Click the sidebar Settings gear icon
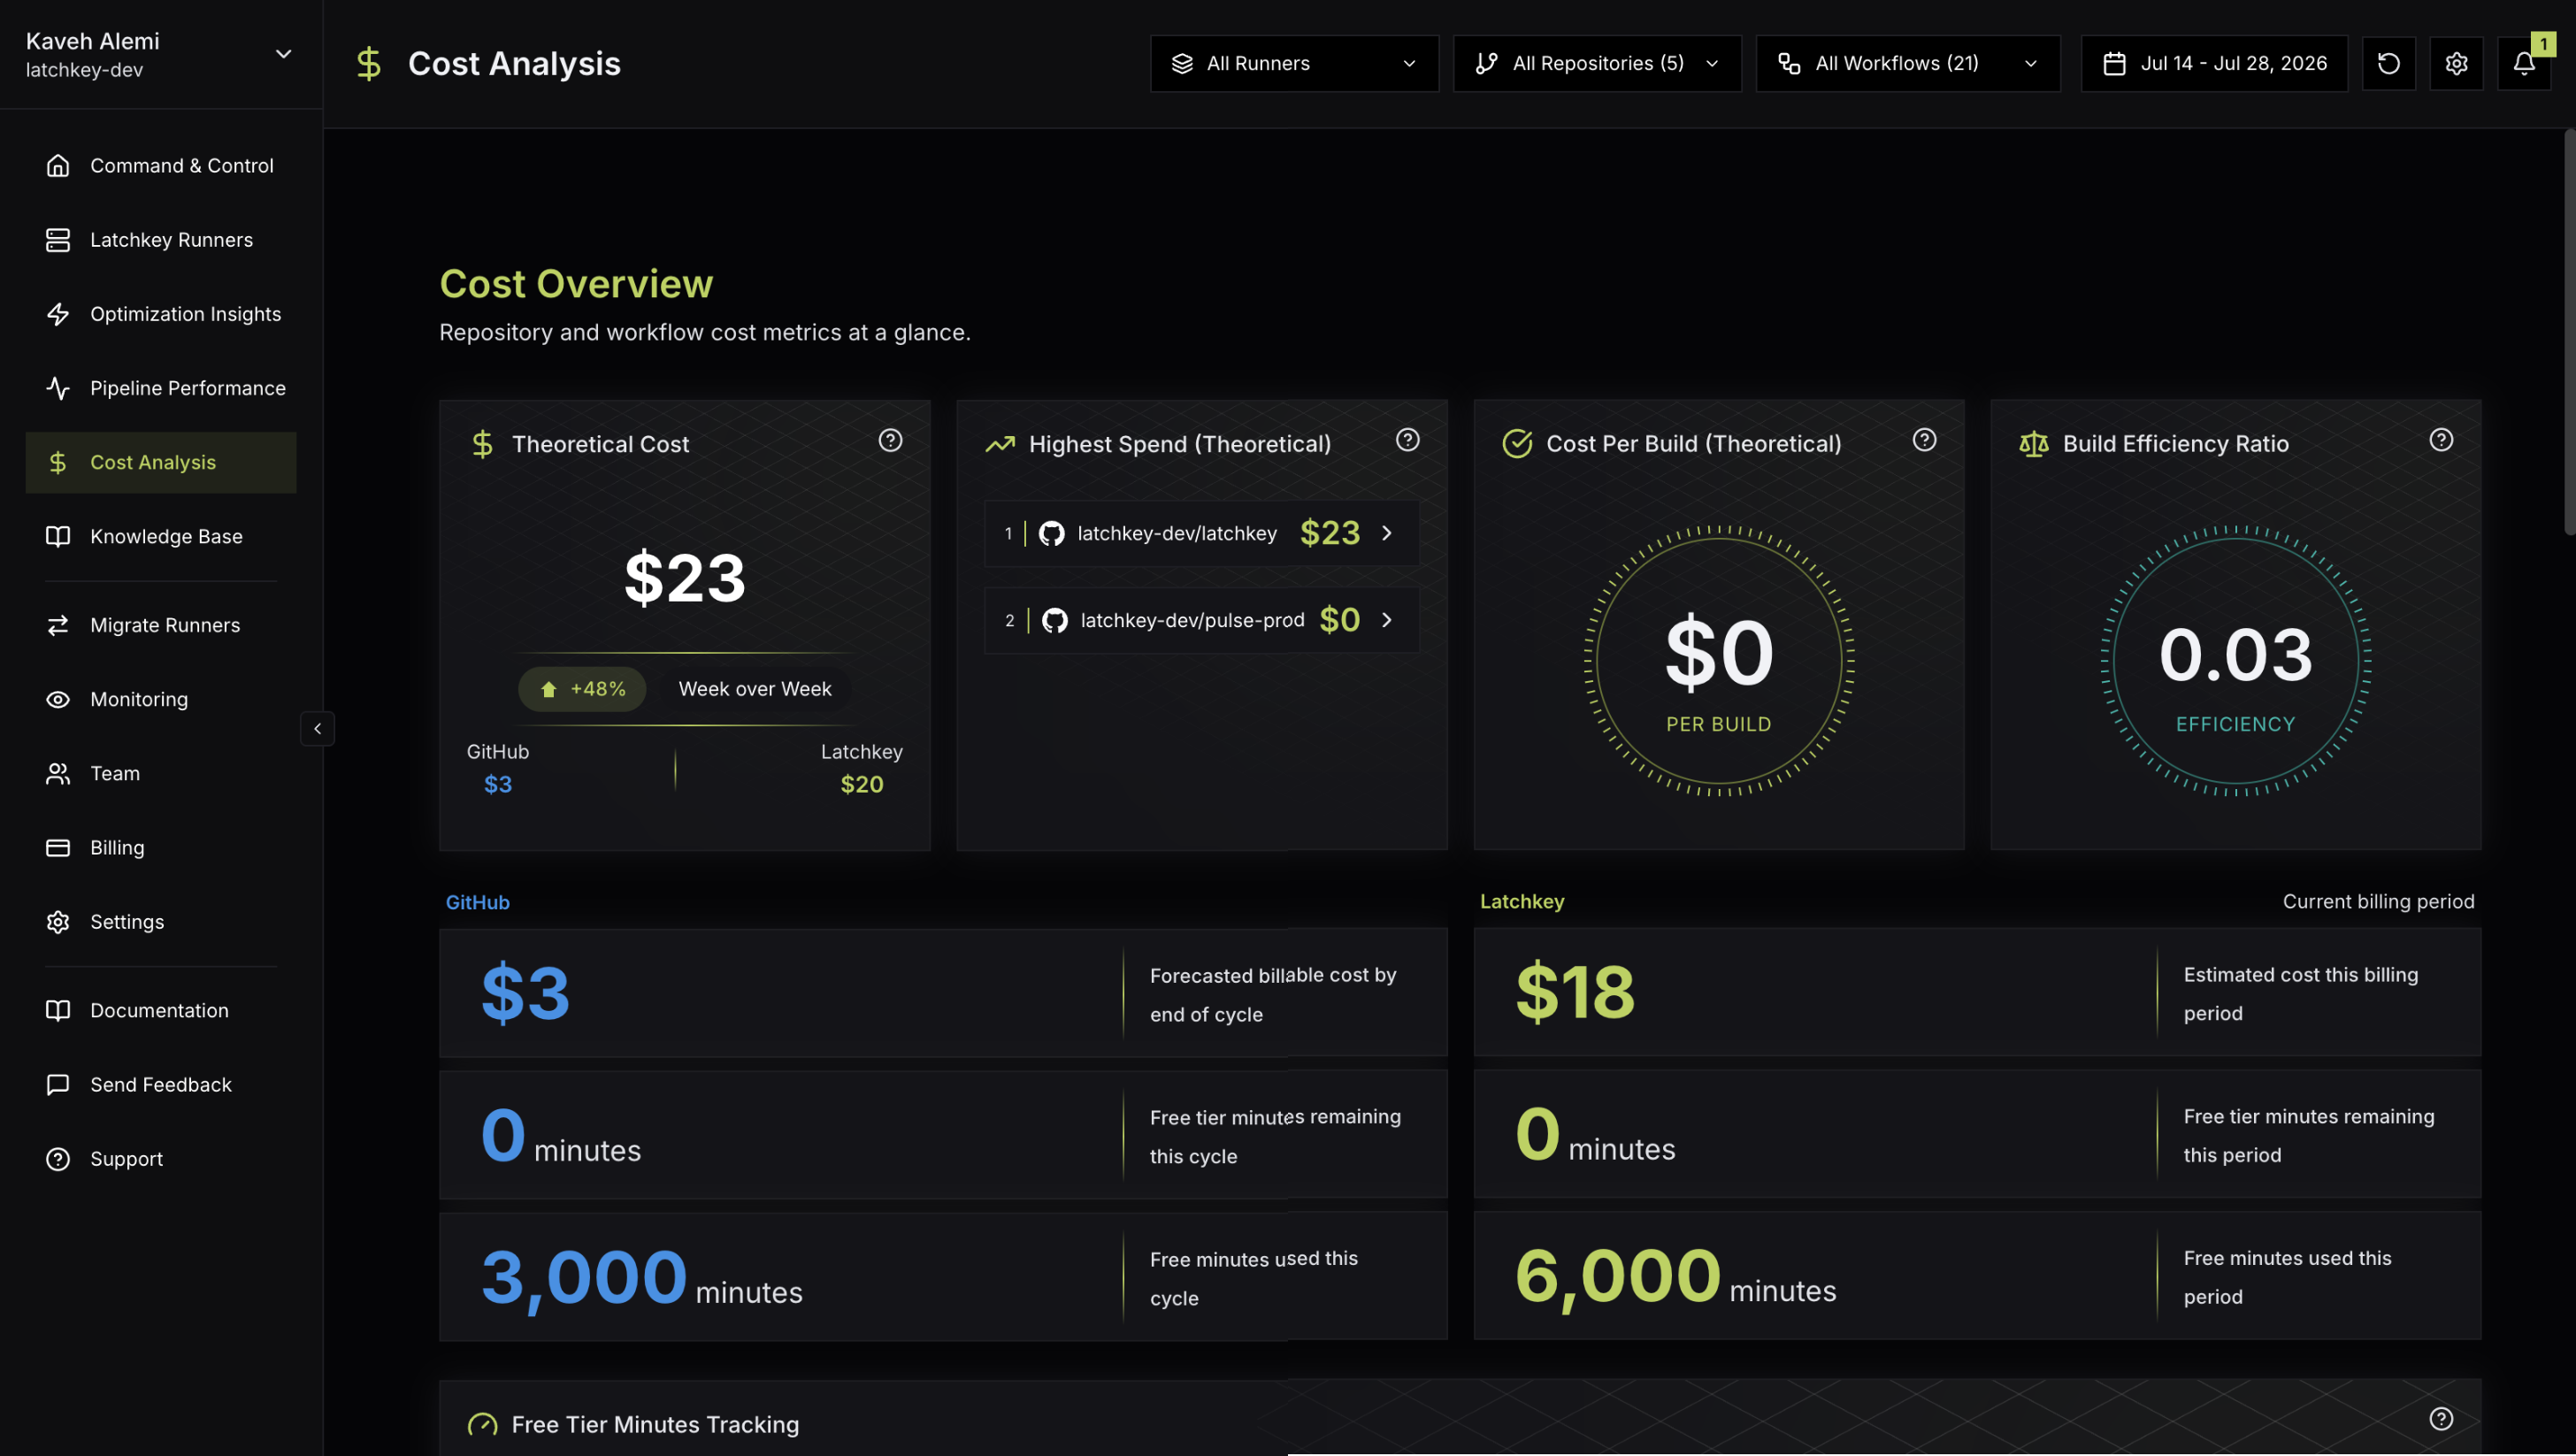 58,922
